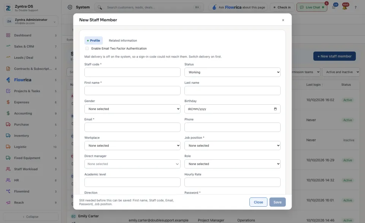The image size is (365, 223).
Task: Click the help question mark icon
Action: click(x=355, y=8)
